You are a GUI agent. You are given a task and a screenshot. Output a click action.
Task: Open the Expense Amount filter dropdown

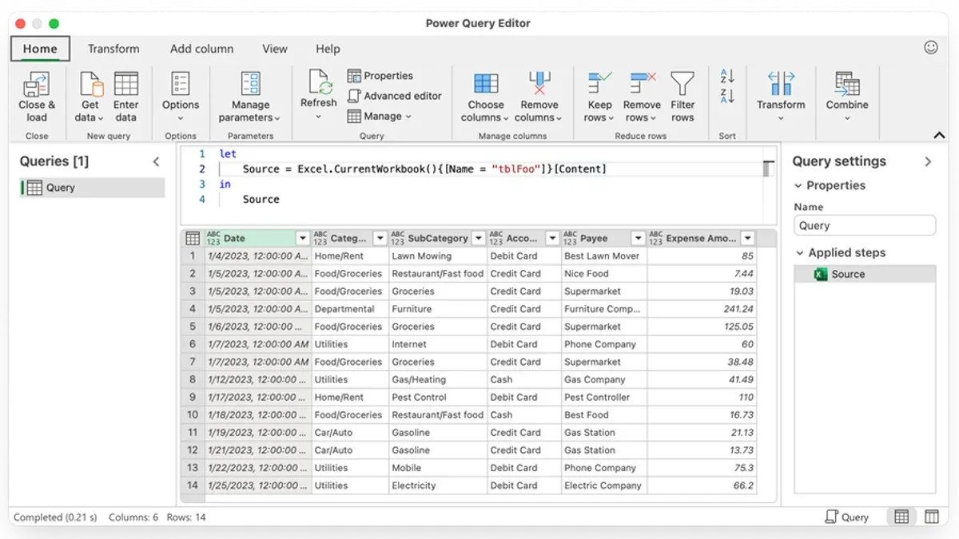(747, 238)
